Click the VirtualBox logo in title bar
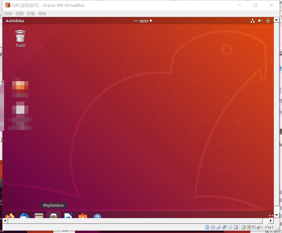 tap(8, 5)
